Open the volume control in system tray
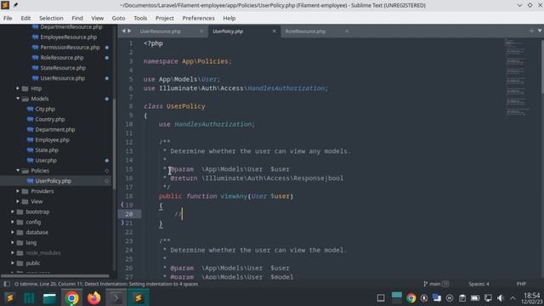 coord(500,298)
